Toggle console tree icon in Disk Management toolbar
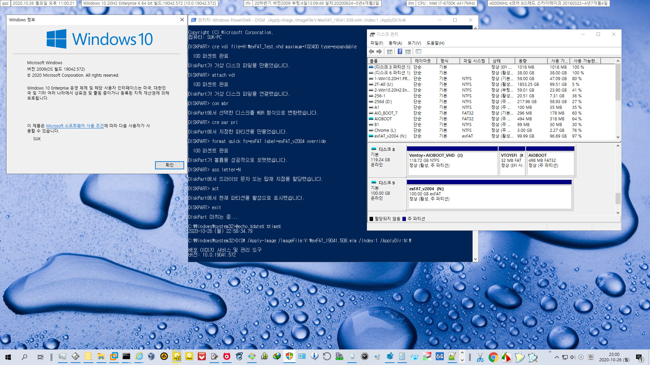Screen dimensions: 650x365 pos(390,52)
